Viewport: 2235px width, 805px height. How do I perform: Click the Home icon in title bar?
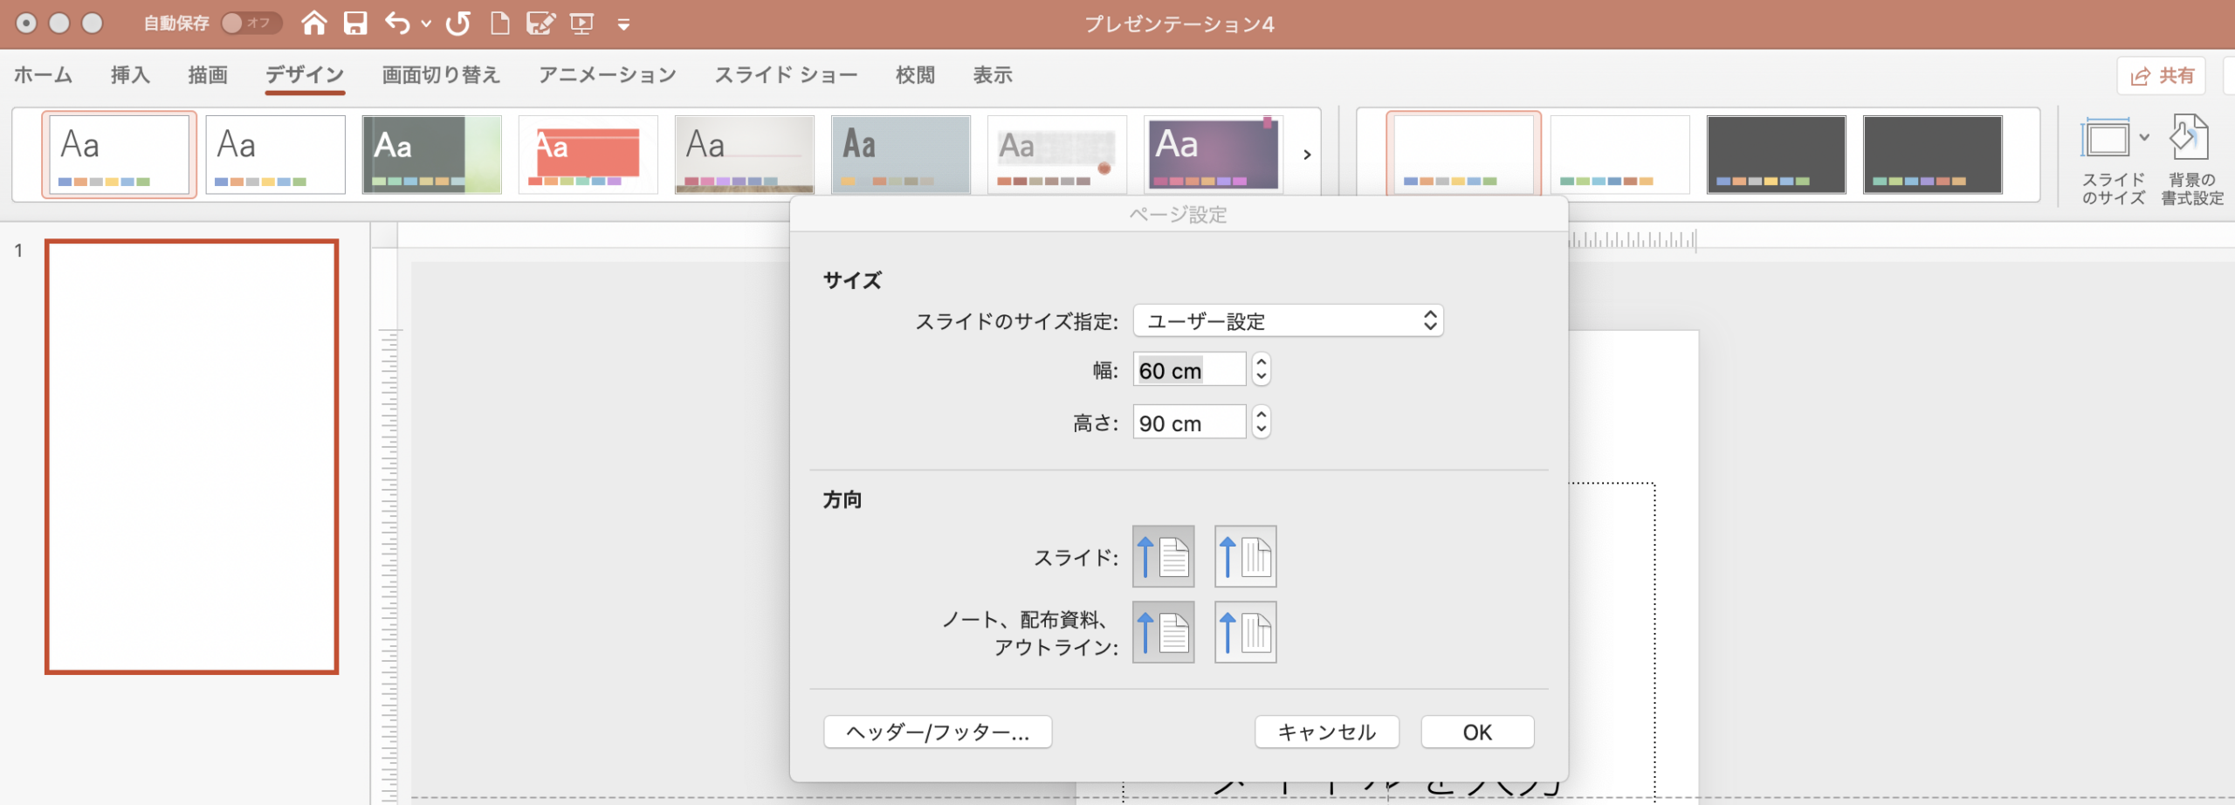313,24
